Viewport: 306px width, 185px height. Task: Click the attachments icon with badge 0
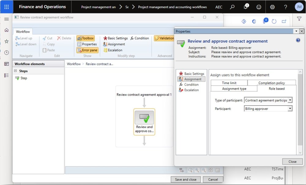[265, 21]
